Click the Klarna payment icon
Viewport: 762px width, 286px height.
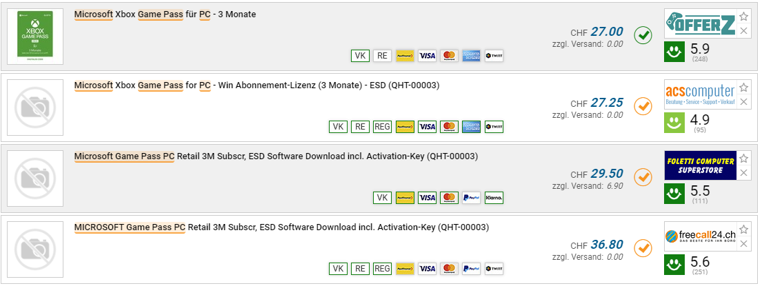tap(494, 198)
